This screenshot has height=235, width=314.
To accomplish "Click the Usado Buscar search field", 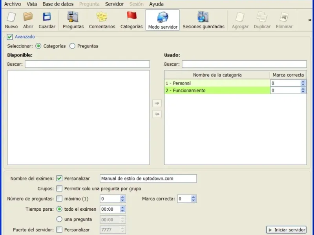I will click(244, 64).
